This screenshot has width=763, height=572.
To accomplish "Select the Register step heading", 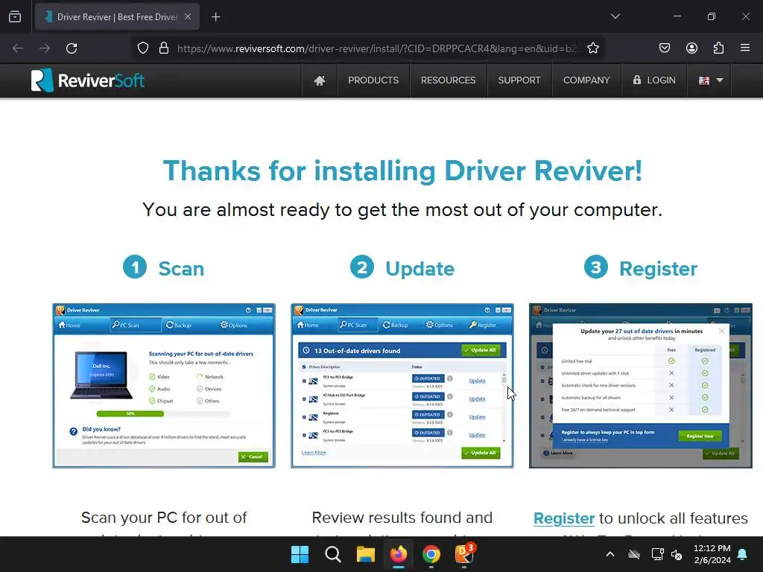I will click(658, 268).
